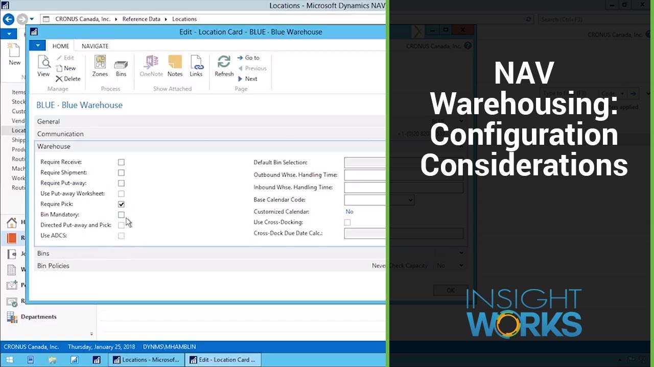The width and height of the screenshot is (654, 367).
Task: Click the View icon in Manage group
Action: pos(43,66)
